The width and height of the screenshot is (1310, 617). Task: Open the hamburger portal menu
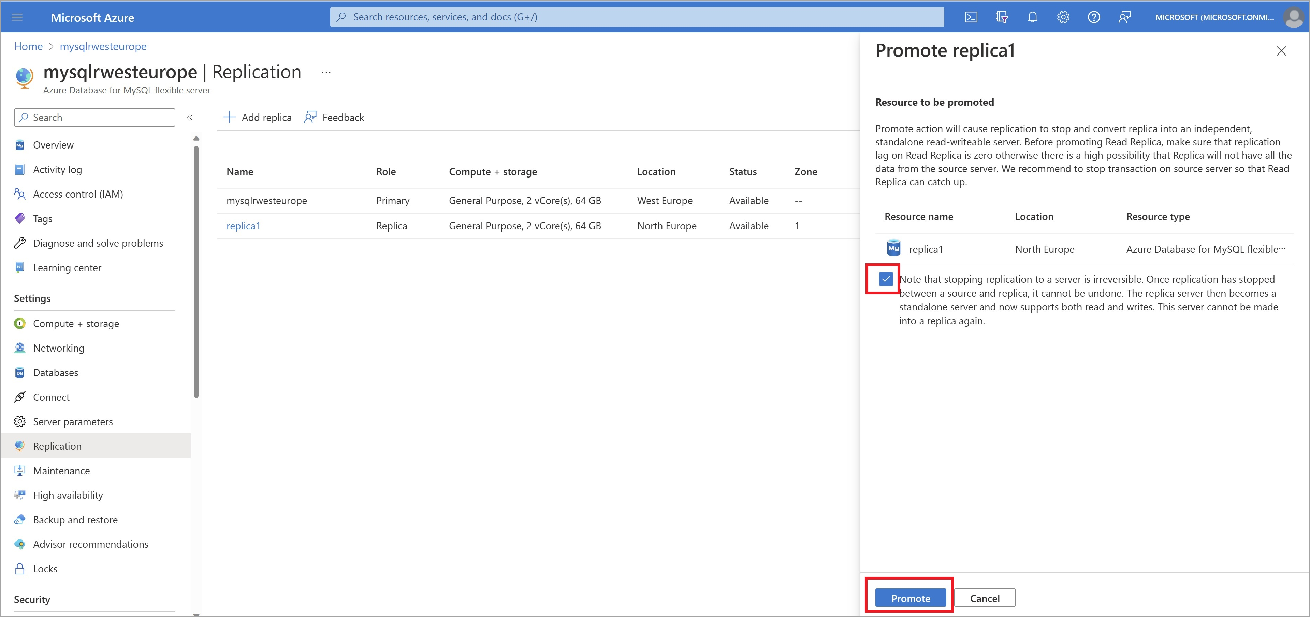pos(17,17)
